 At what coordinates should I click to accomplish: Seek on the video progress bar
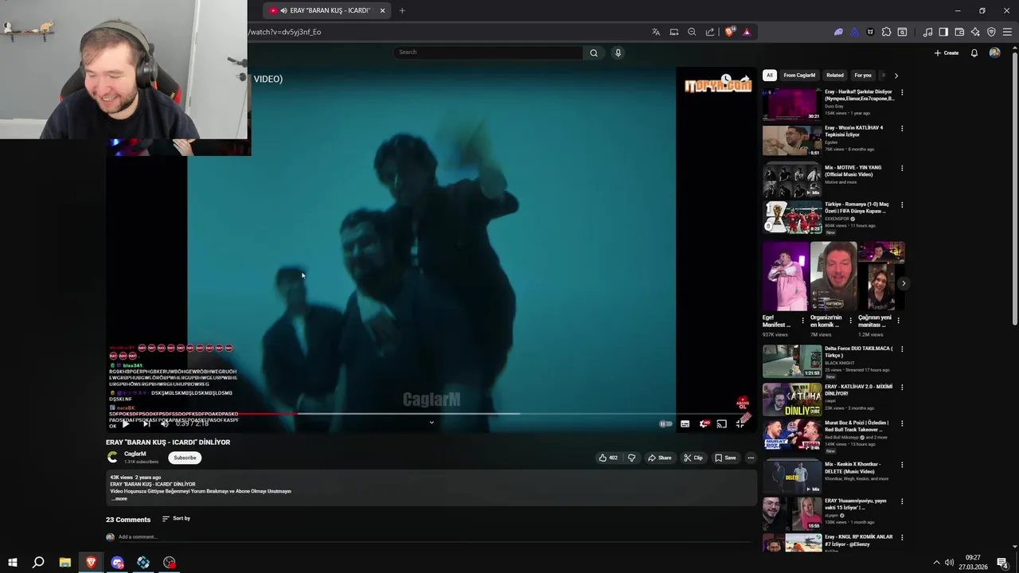tap(431, 414)
